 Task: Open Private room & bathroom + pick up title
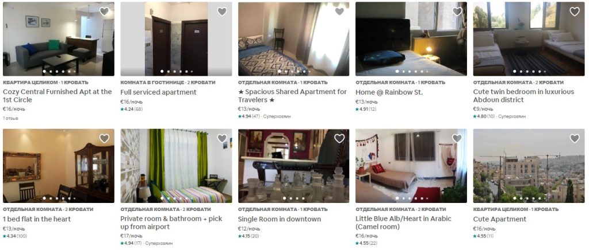point(171,222)
